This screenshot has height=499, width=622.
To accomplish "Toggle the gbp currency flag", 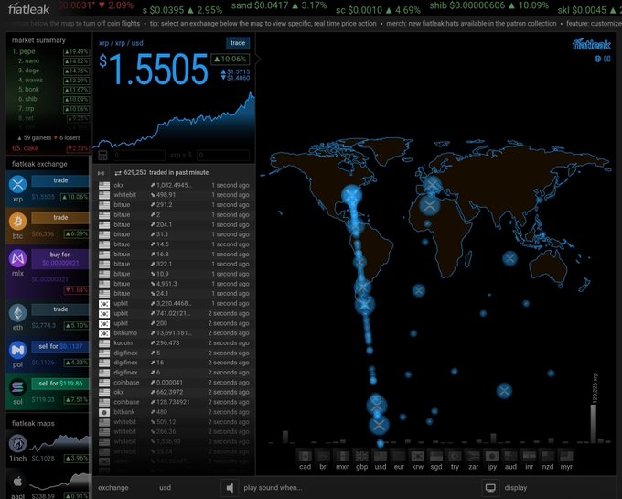I will (x=361, y=456).
